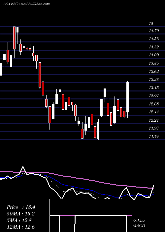The height and width of the screenshot is (232, 165).
Task: Select the 14.79 price axis label
Action: [x=154, y=31]
